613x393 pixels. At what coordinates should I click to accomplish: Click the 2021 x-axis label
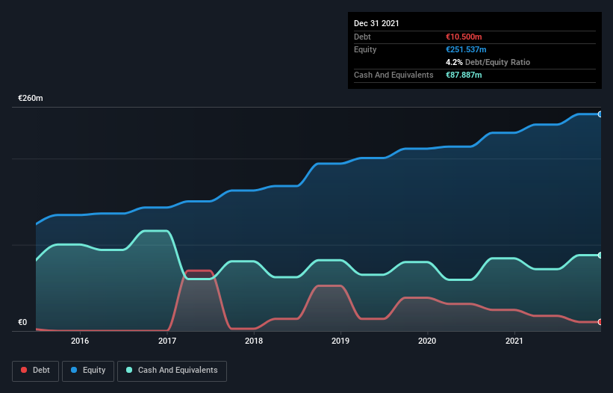point(514,341)
